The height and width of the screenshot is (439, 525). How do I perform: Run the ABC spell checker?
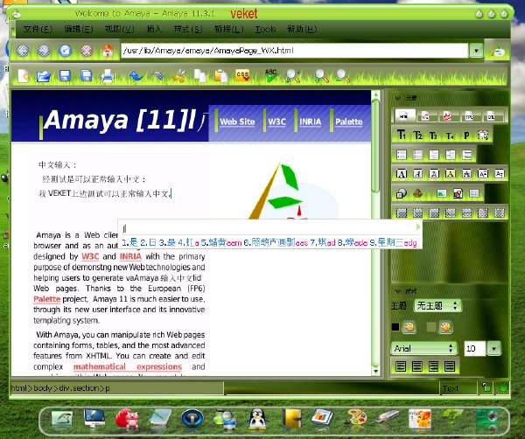[271, 75]
